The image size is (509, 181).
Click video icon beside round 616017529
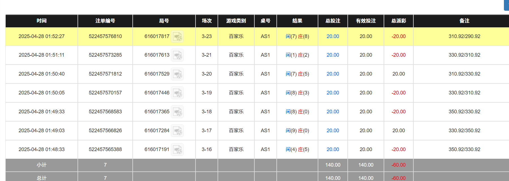click(177, 74)
